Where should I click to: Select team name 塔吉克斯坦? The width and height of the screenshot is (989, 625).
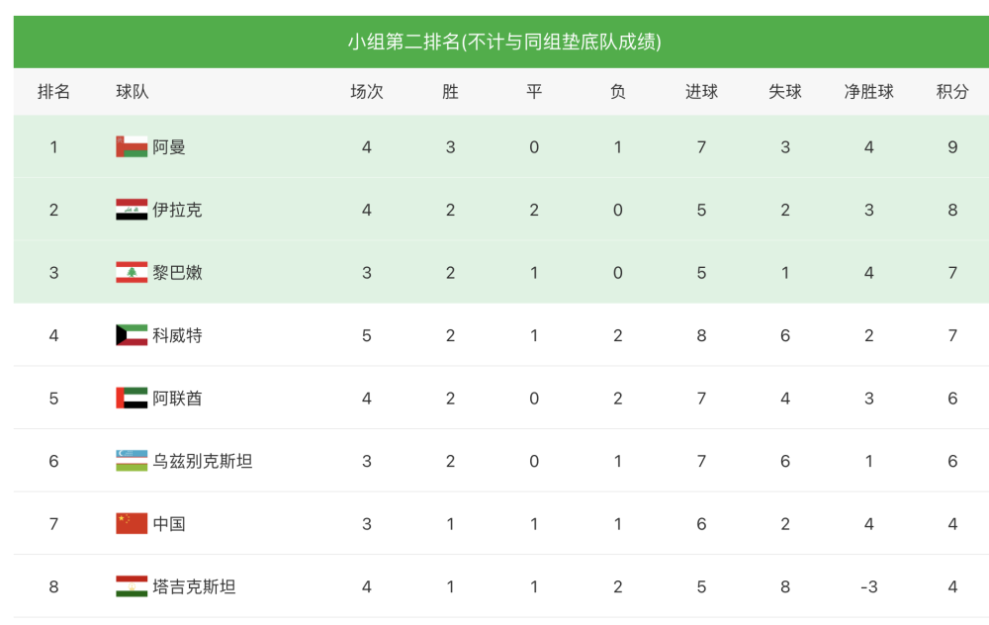coord(194,587)
